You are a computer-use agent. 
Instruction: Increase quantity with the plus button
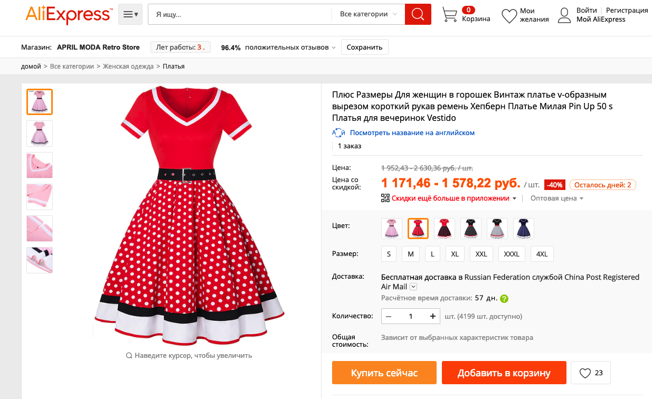pos(432,317)
